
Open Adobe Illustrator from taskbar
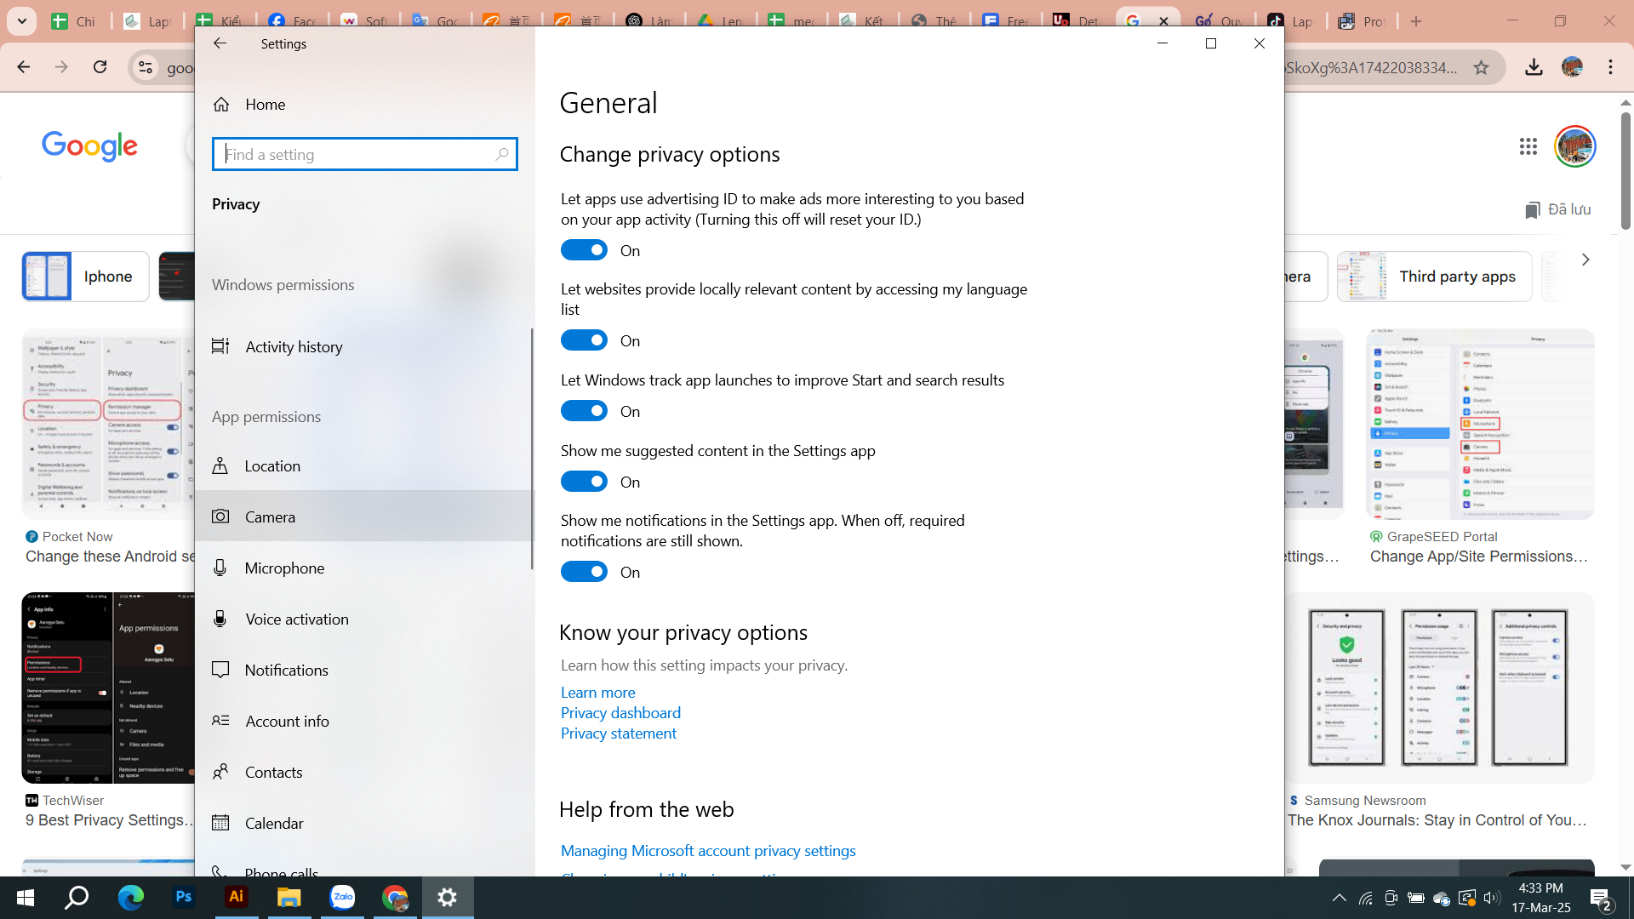[x=236, y=897]
